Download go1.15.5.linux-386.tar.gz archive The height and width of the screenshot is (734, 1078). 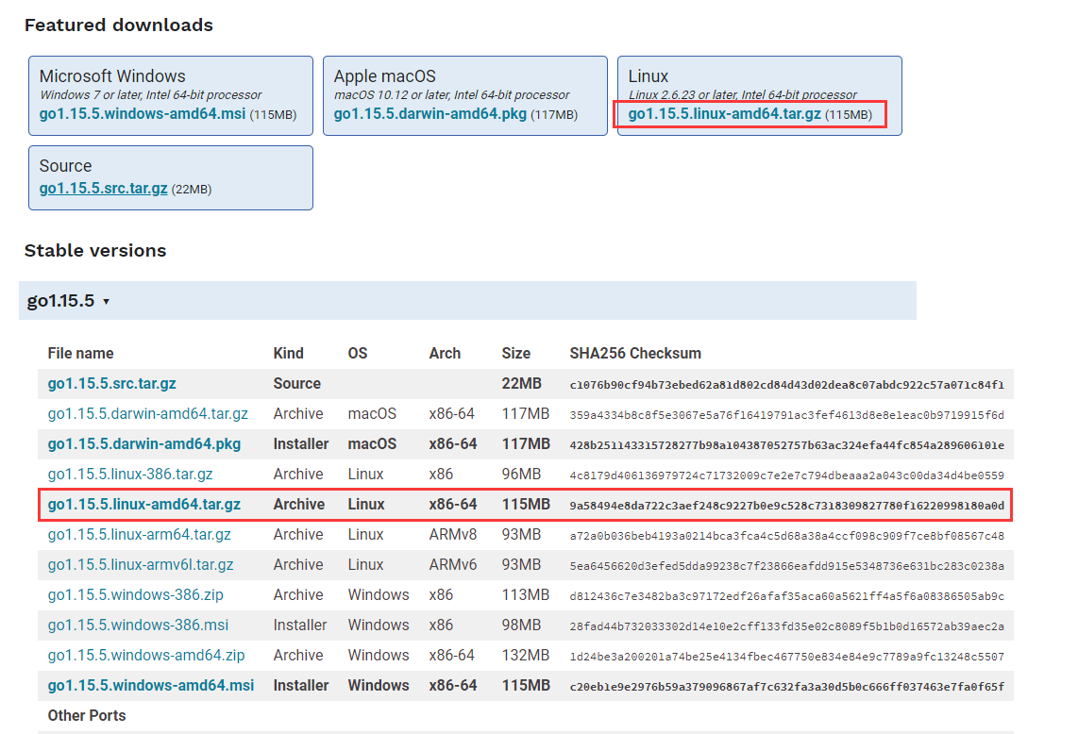(x=130, y=475)
